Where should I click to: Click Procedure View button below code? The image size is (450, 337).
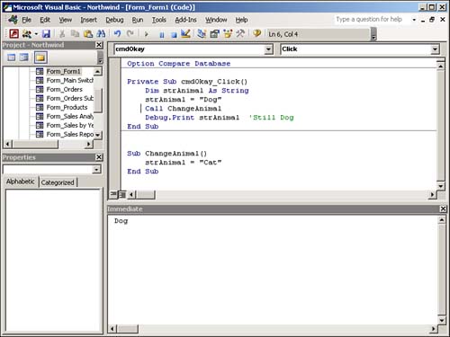point(113,195)
